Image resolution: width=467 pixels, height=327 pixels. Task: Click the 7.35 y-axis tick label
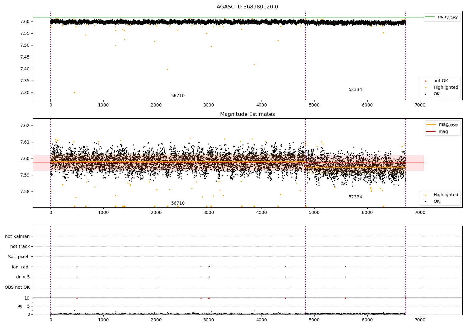click(25, 81)
